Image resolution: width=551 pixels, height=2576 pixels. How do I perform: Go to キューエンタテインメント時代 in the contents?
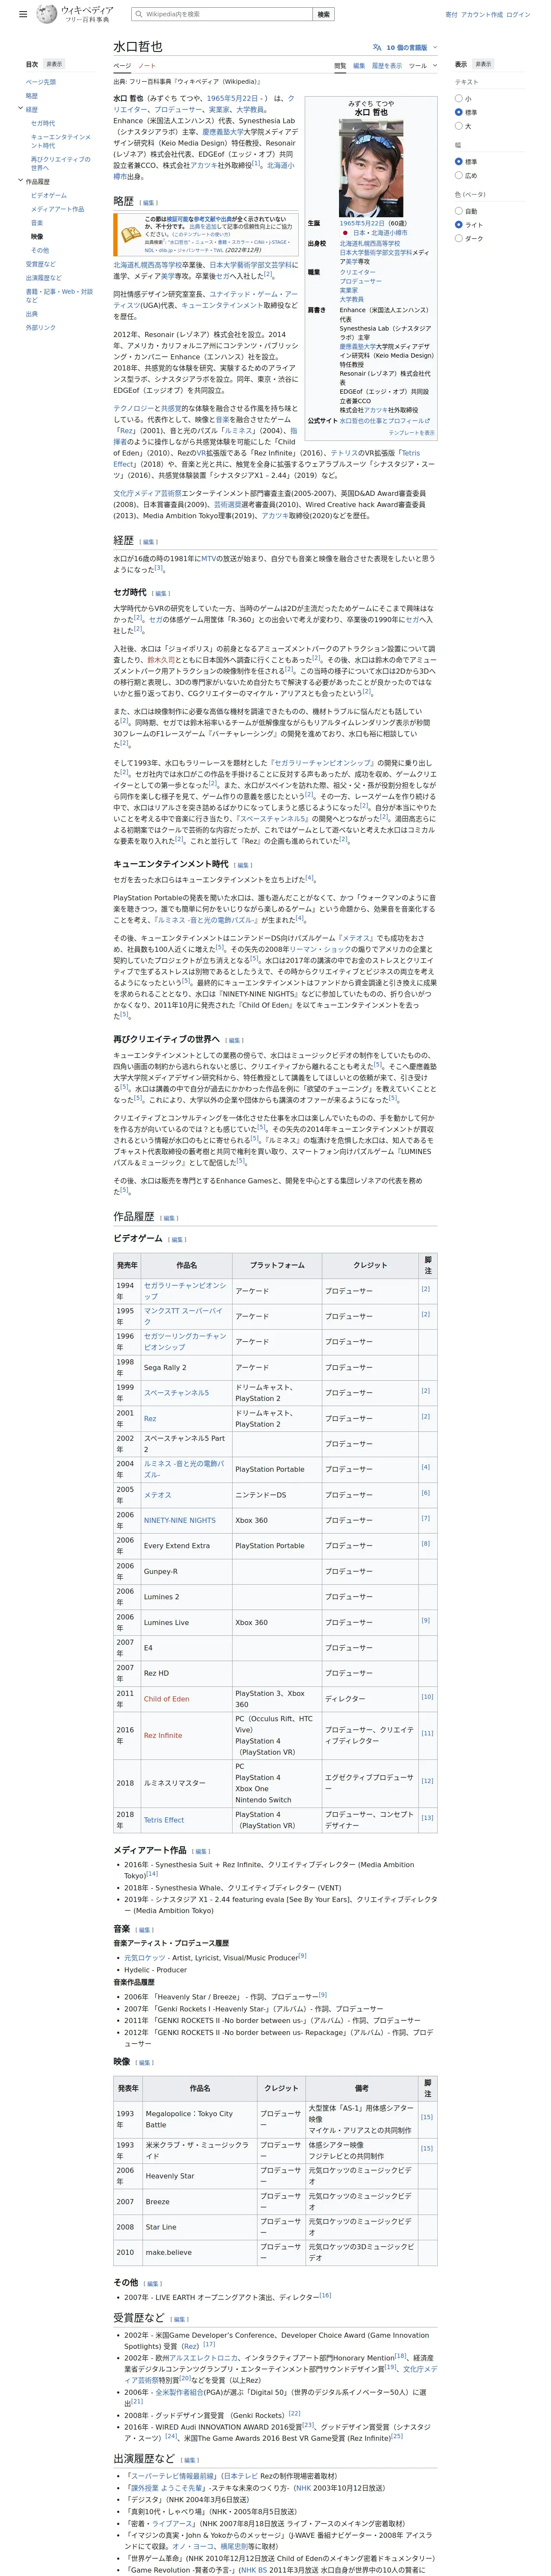[61, 141]
